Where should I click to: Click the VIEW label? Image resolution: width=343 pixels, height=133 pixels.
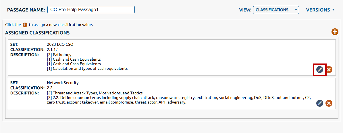click(x=245, y=10)
